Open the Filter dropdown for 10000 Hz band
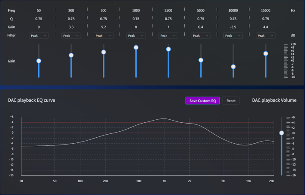Viewport: 305px width, 195px height. tap(233, 35)
